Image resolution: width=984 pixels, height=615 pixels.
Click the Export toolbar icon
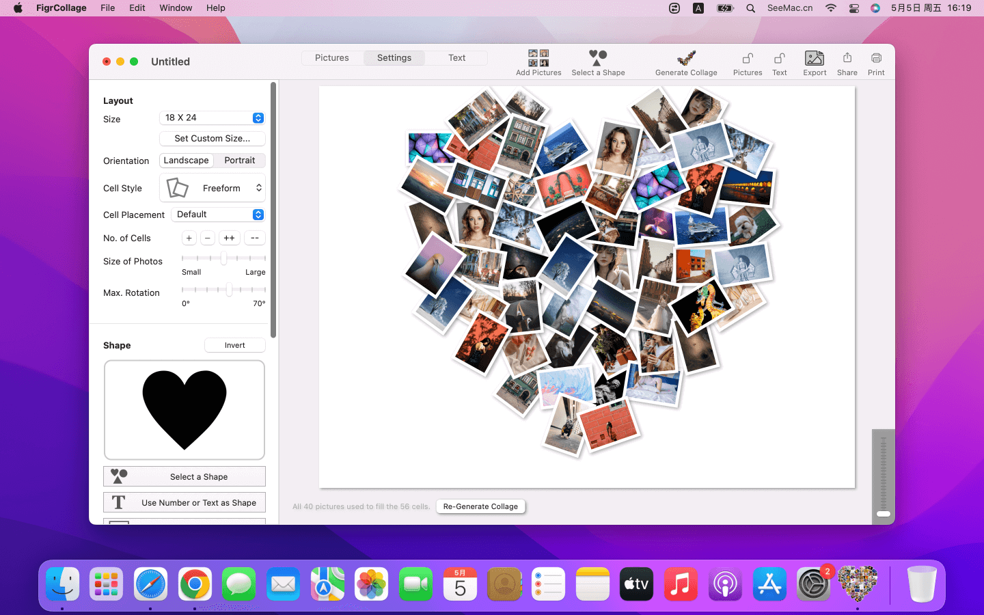pyautogui.click(x=815, y=59)
